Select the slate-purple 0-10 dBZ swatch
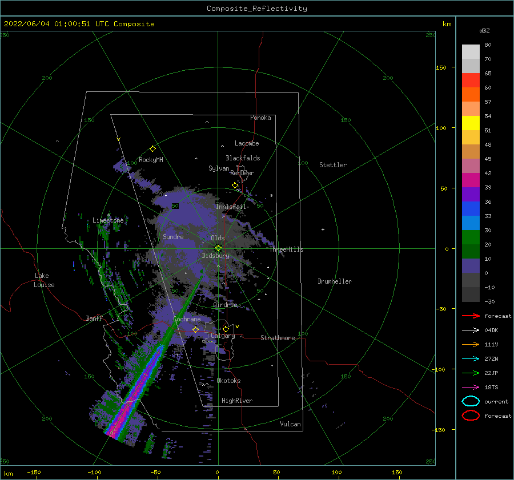The image size is (514, 480). point(471,266)
